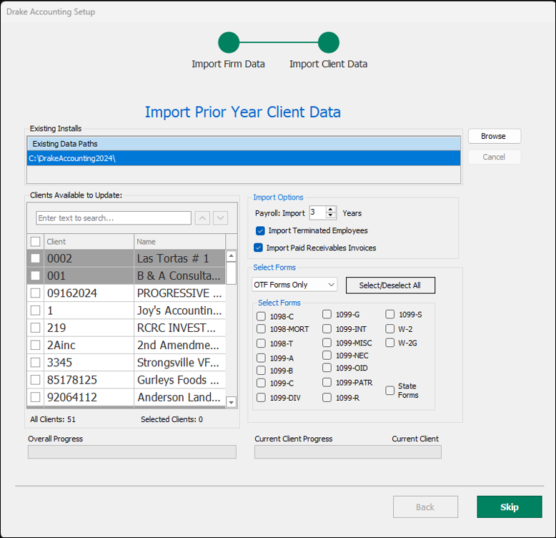Click the Import Firm Data step circle
The image size is (556, 538).
click(229, 42)
